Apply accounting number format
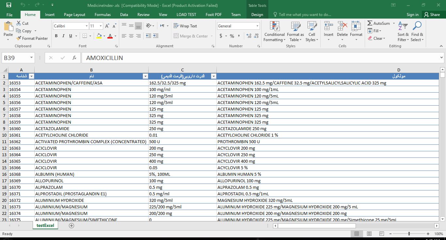 coord(221,36)
